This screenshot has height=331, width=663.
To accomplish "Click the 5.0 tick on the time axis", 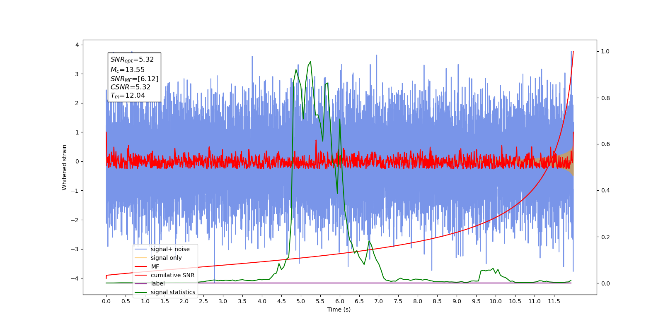I will pyautogui.click(x=301, y=301).
